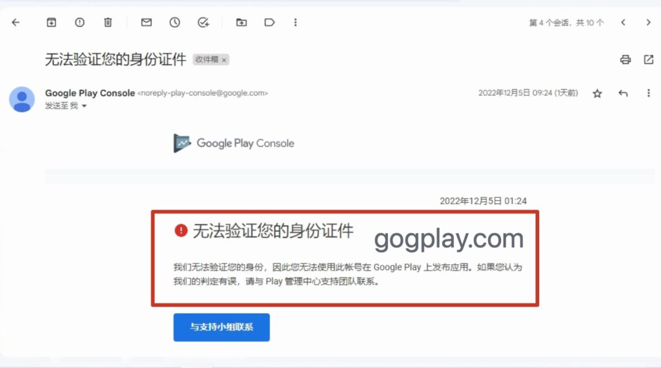Viewport: 661px width, 368px height.
Task: Click sender name Google Play Console
Action: [90, 93]
